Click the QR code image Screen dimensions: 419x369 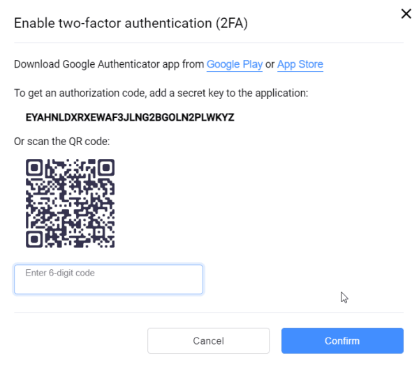70,203
